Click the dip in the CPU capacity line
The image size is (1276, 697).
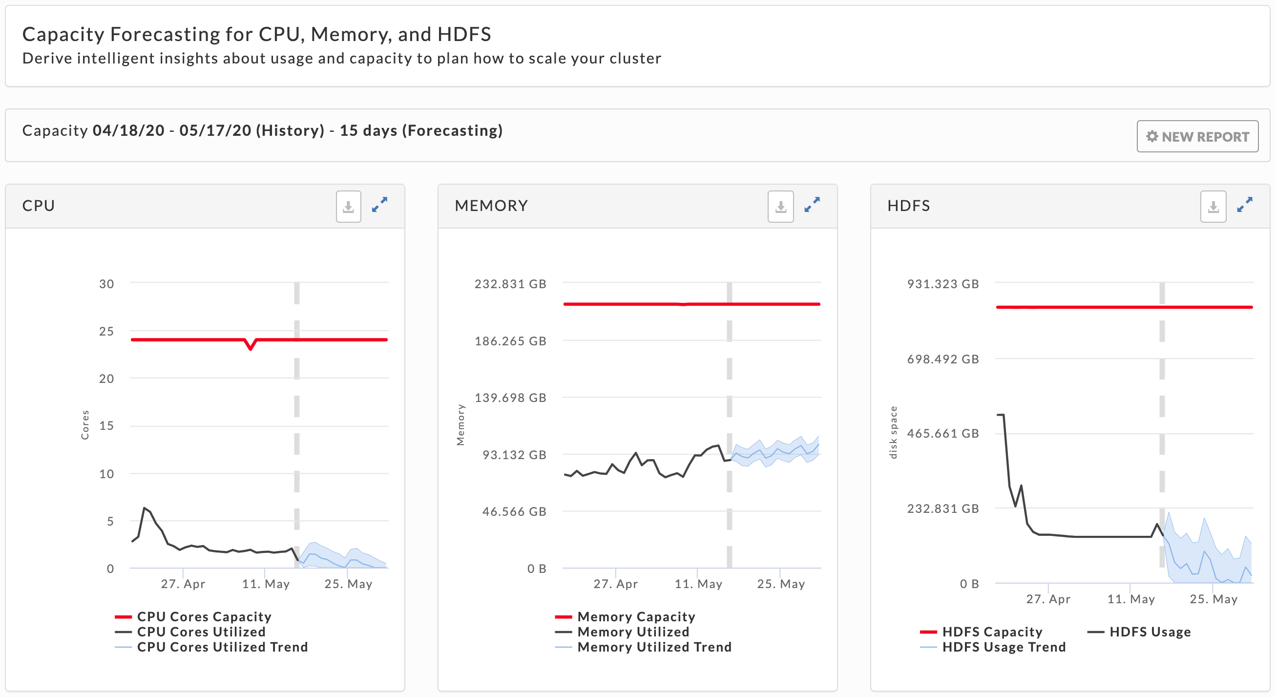coord(251,348)
